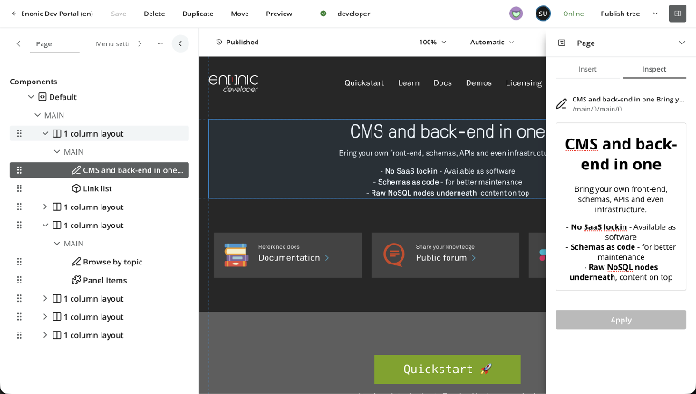Open Demos in the site navigation
696x394 pixels.
tap(478, 83)
